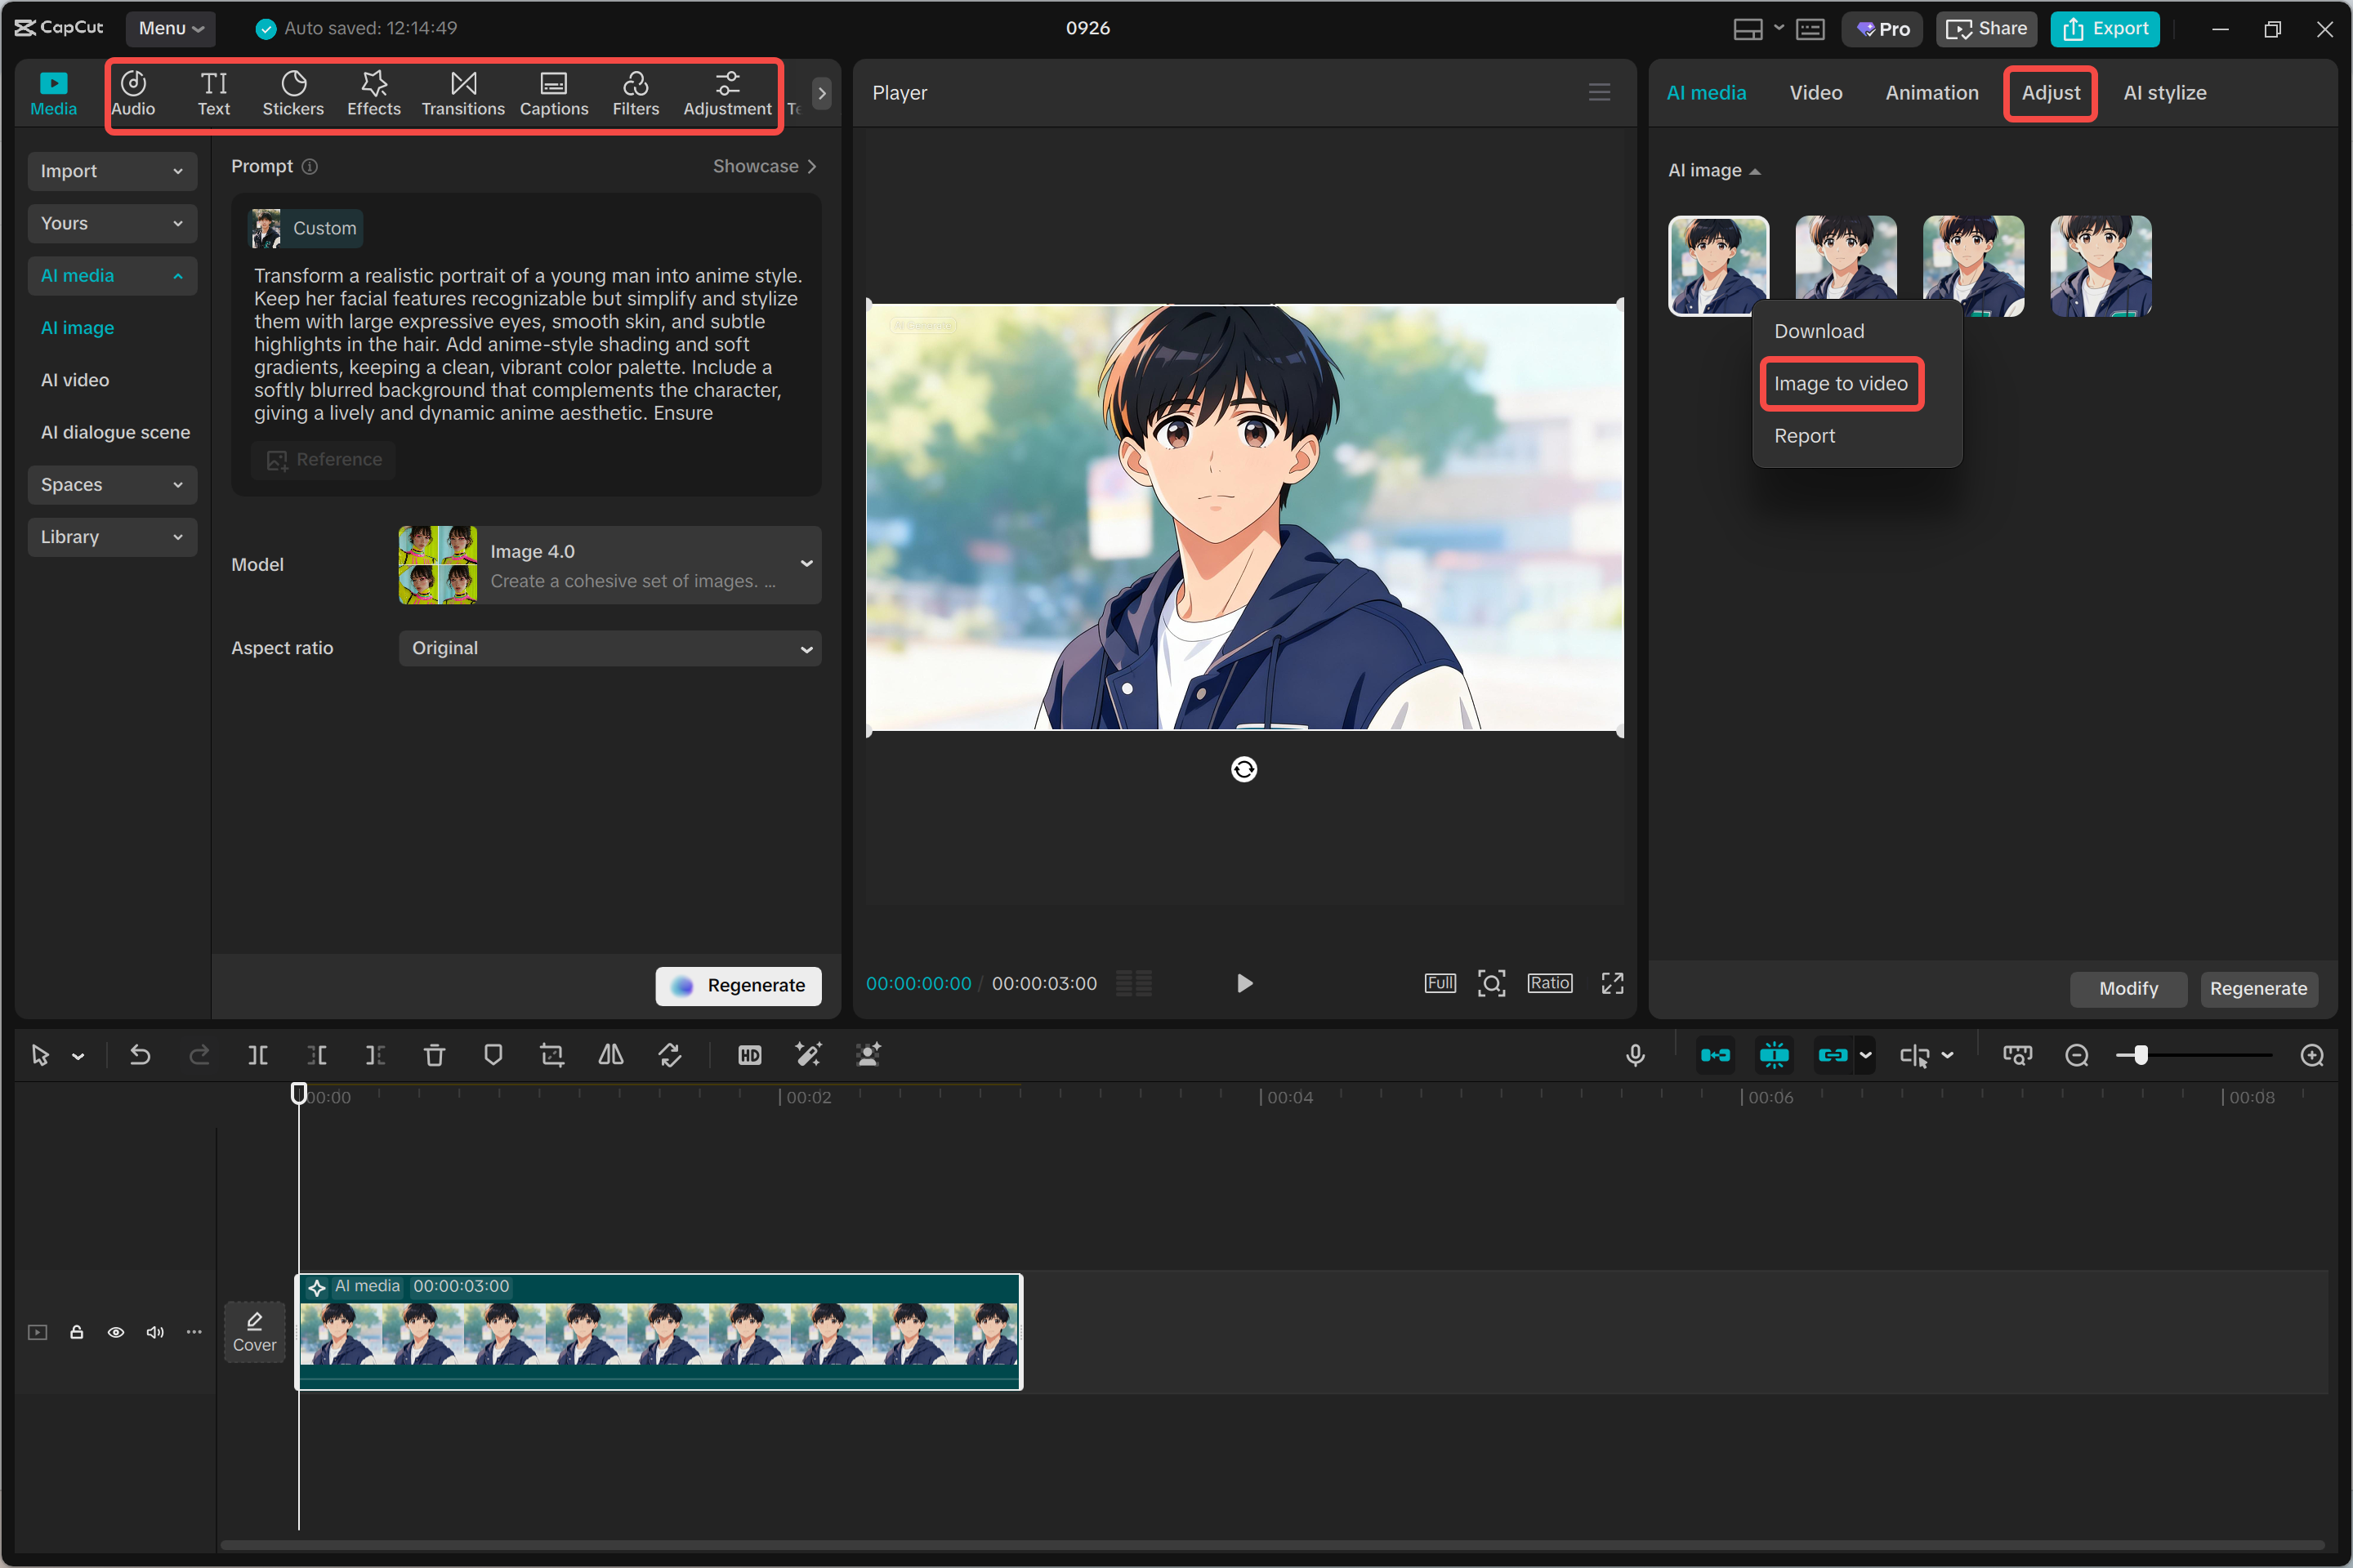Click the Export button

coord(2105,29)
